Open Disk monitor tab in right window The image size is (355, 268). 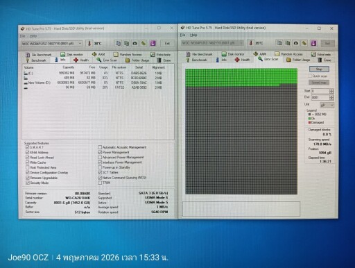coord(233,54)
